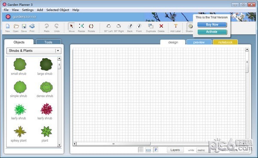Click the canvas horizontal scrollbar thumb

click(x=114, y=144)
